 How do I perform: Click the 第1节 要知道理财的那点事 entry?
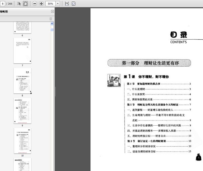click(159, 84)
